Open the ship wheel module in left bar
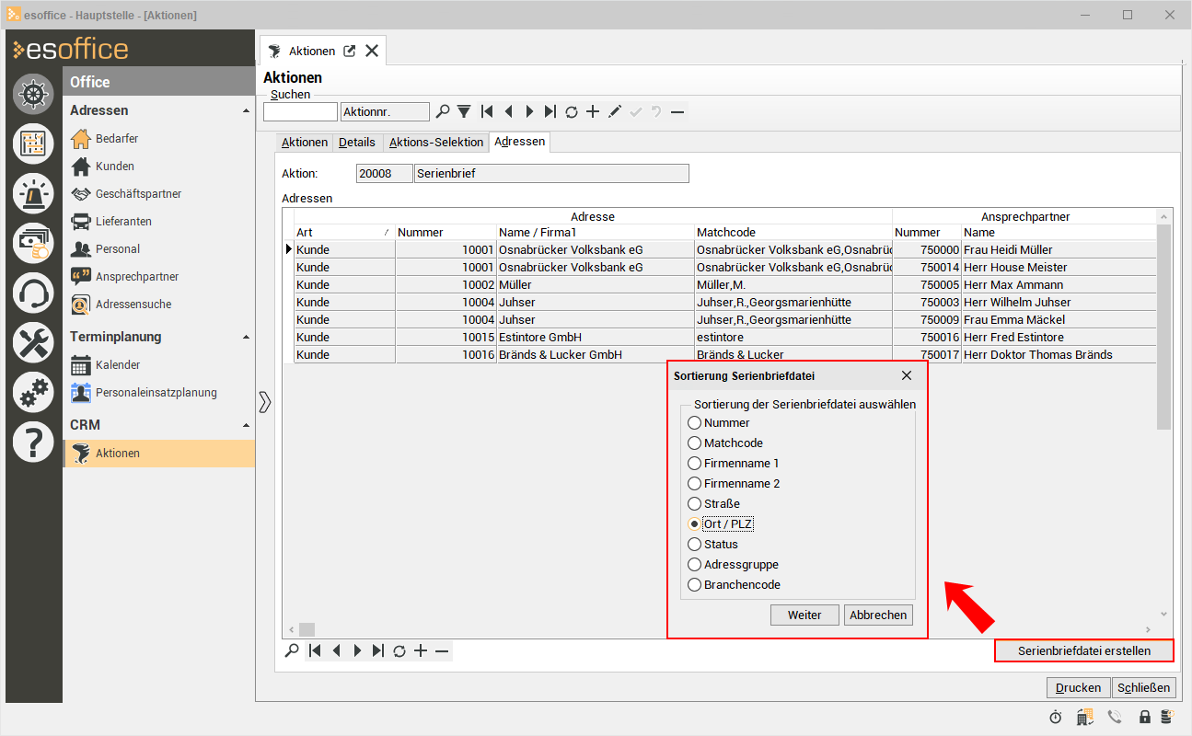 (33, 94)
